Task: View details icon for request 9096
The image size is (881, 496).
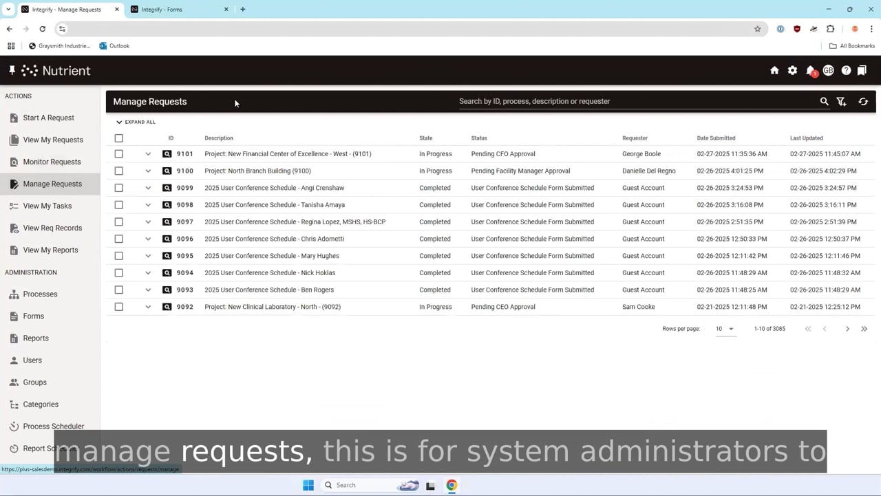Action: pos(167,239)
